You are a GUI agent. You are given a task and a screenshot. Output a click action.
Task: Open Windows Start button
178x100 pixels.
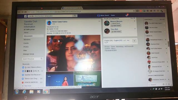[17, 92]
